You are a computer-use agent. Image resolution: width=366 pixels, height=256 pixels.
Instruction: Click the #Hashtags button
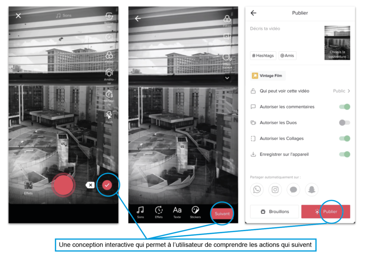(263, 56)
